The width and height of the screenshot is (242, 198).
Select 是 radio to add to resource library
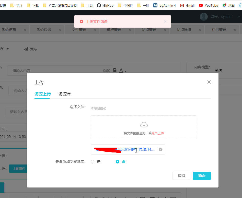click(93, 162)
